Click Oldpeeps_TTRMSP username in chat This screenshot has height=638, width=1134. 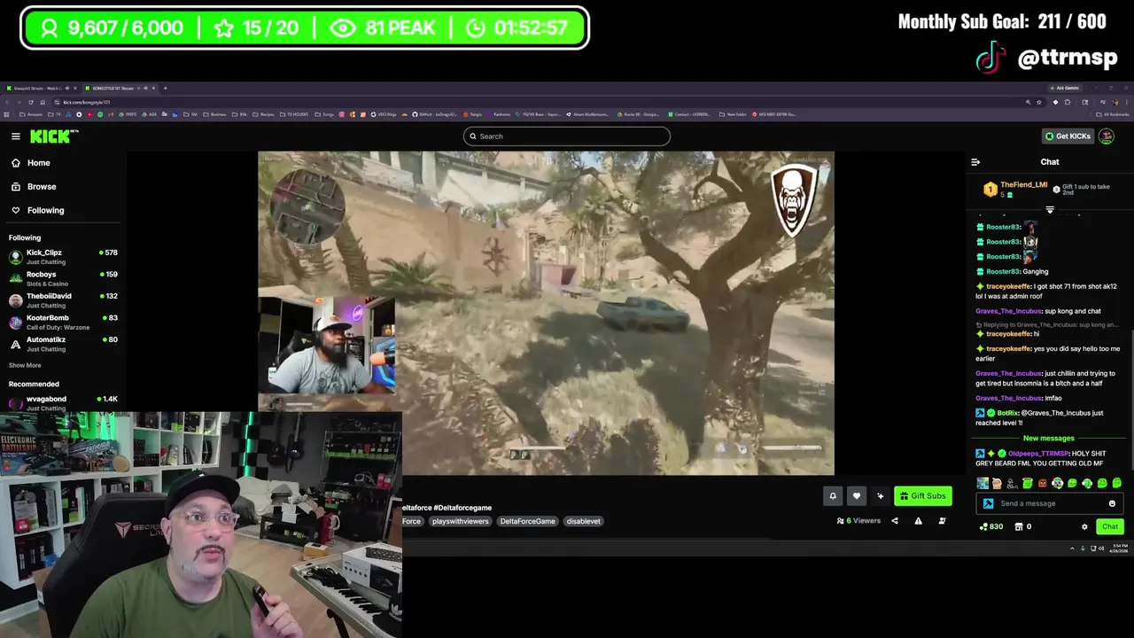[1037, 454]
